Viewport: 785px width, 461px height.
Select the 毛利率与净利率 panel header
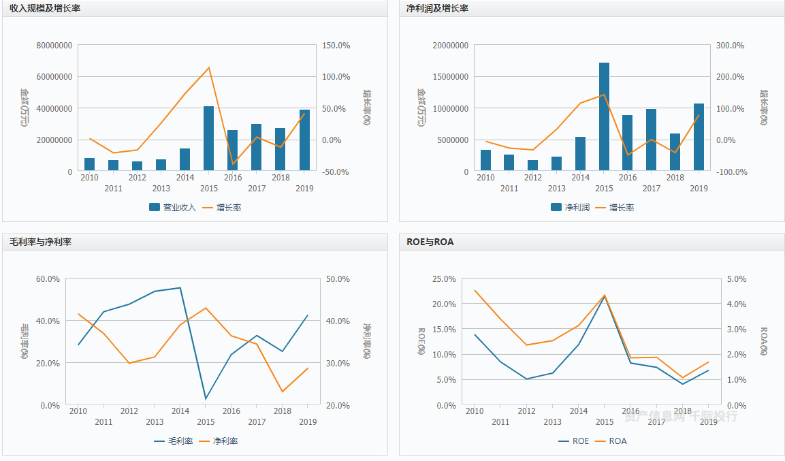point(41,242)
